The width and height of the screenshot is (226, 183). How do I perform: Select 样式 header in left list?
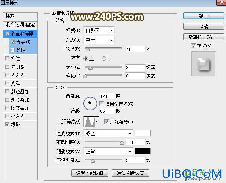pyautogui.click(x=20, y=16)
